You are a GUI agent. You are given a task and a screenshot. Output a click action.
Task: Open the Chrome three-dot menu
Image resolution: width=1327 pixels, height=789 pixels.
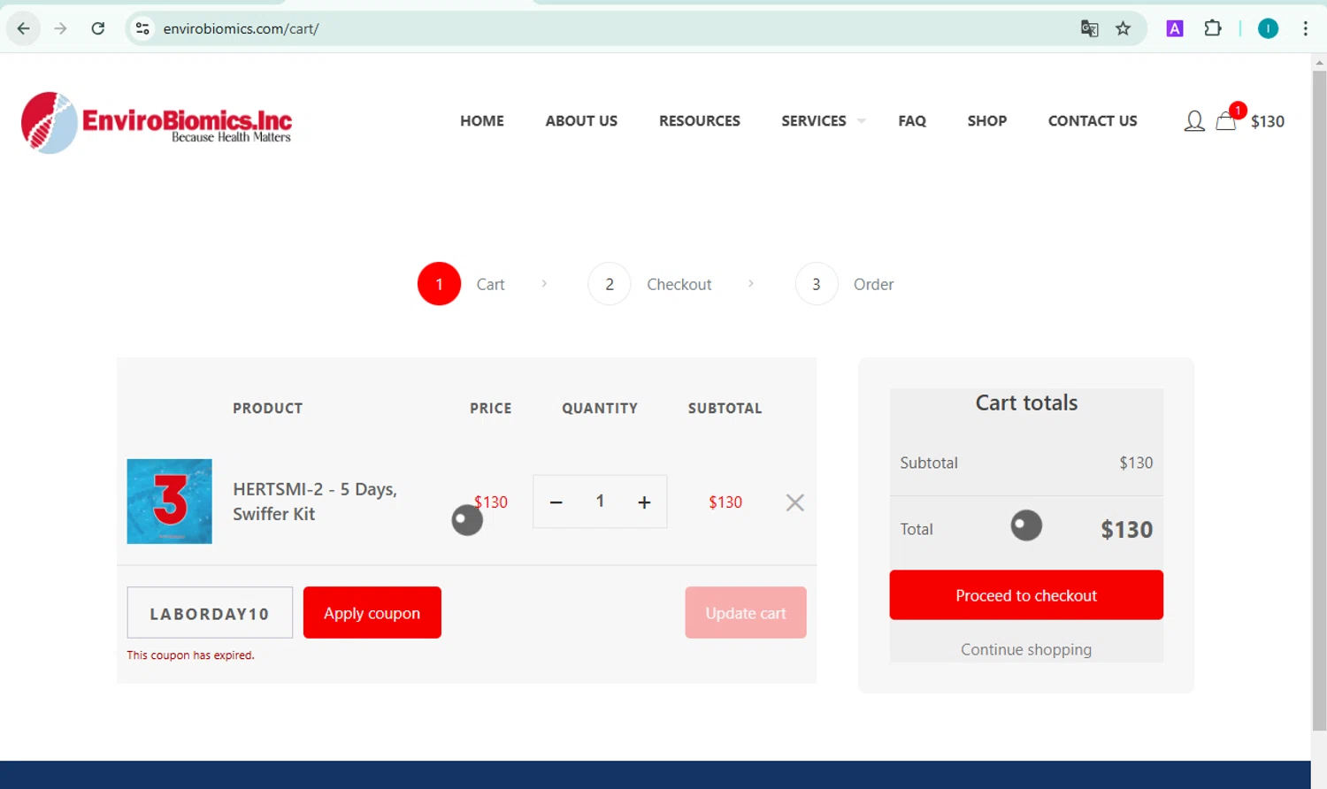[x=1306, y=28]
